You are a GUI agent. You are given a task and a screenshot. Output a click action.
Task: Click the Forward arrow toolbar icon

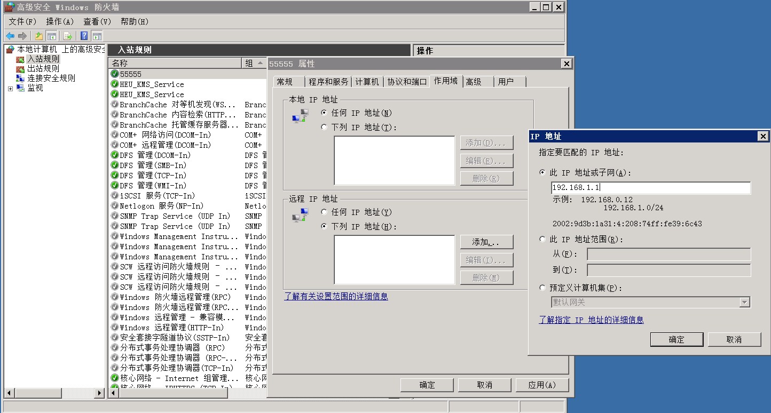pos(22,36)
